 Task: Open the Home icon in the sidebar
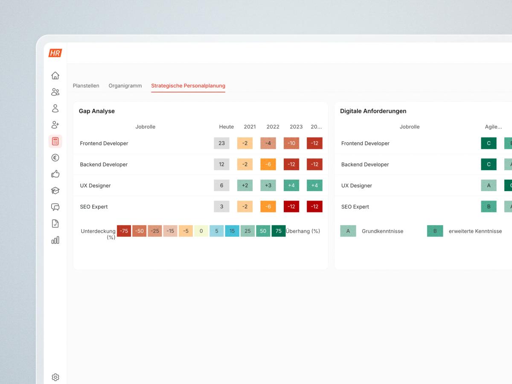(55, 76)
